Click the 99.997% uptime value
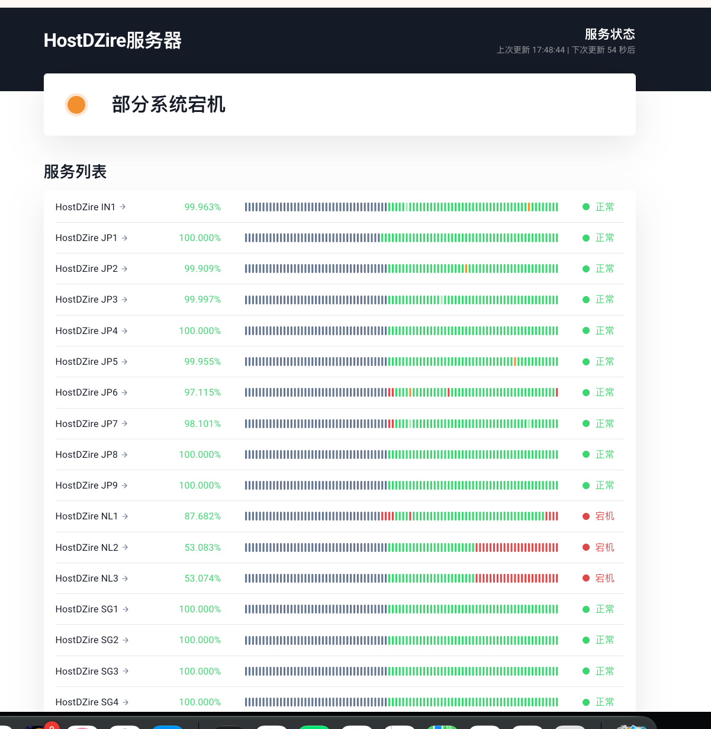This screenshot has height=729, width=711. 202,300
